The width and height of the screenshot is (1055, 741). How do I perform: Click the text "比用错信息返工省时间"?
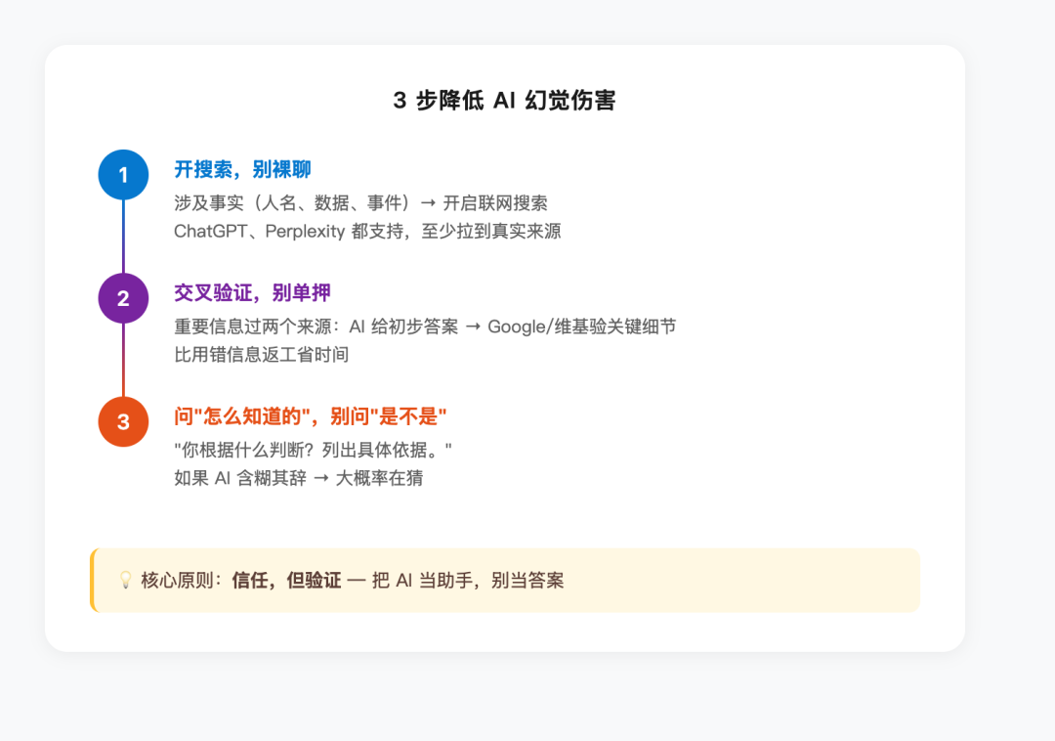click(261, 355)
